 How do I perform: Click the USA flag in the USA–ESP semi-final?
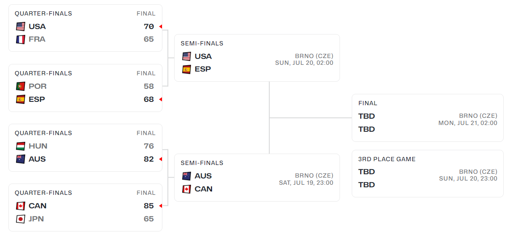186,56
